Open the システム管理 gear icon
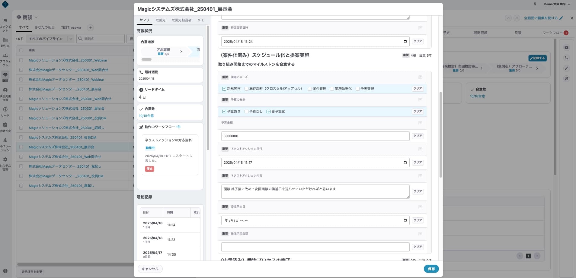Screen dimensions: 576x278 [5, 159]
